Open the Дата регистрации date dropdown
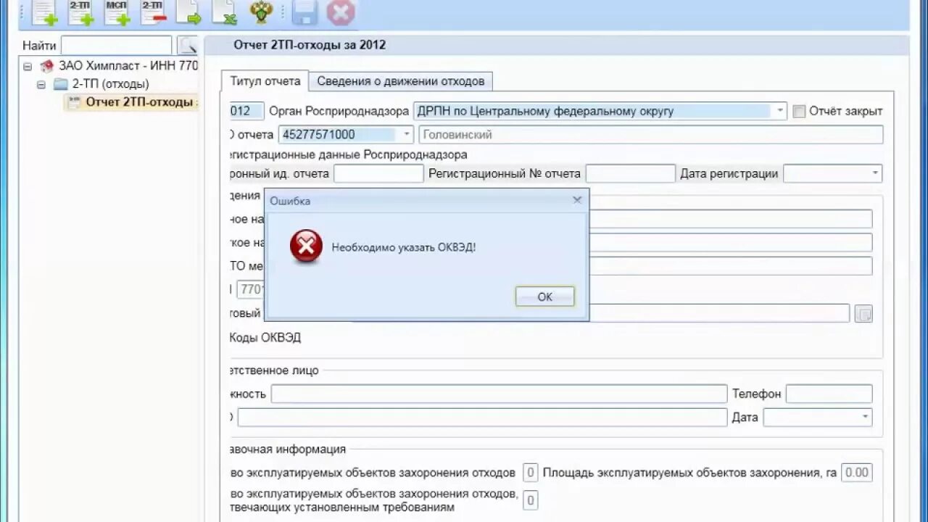This screenshot has width=928, height=522. tap(875, 173)
